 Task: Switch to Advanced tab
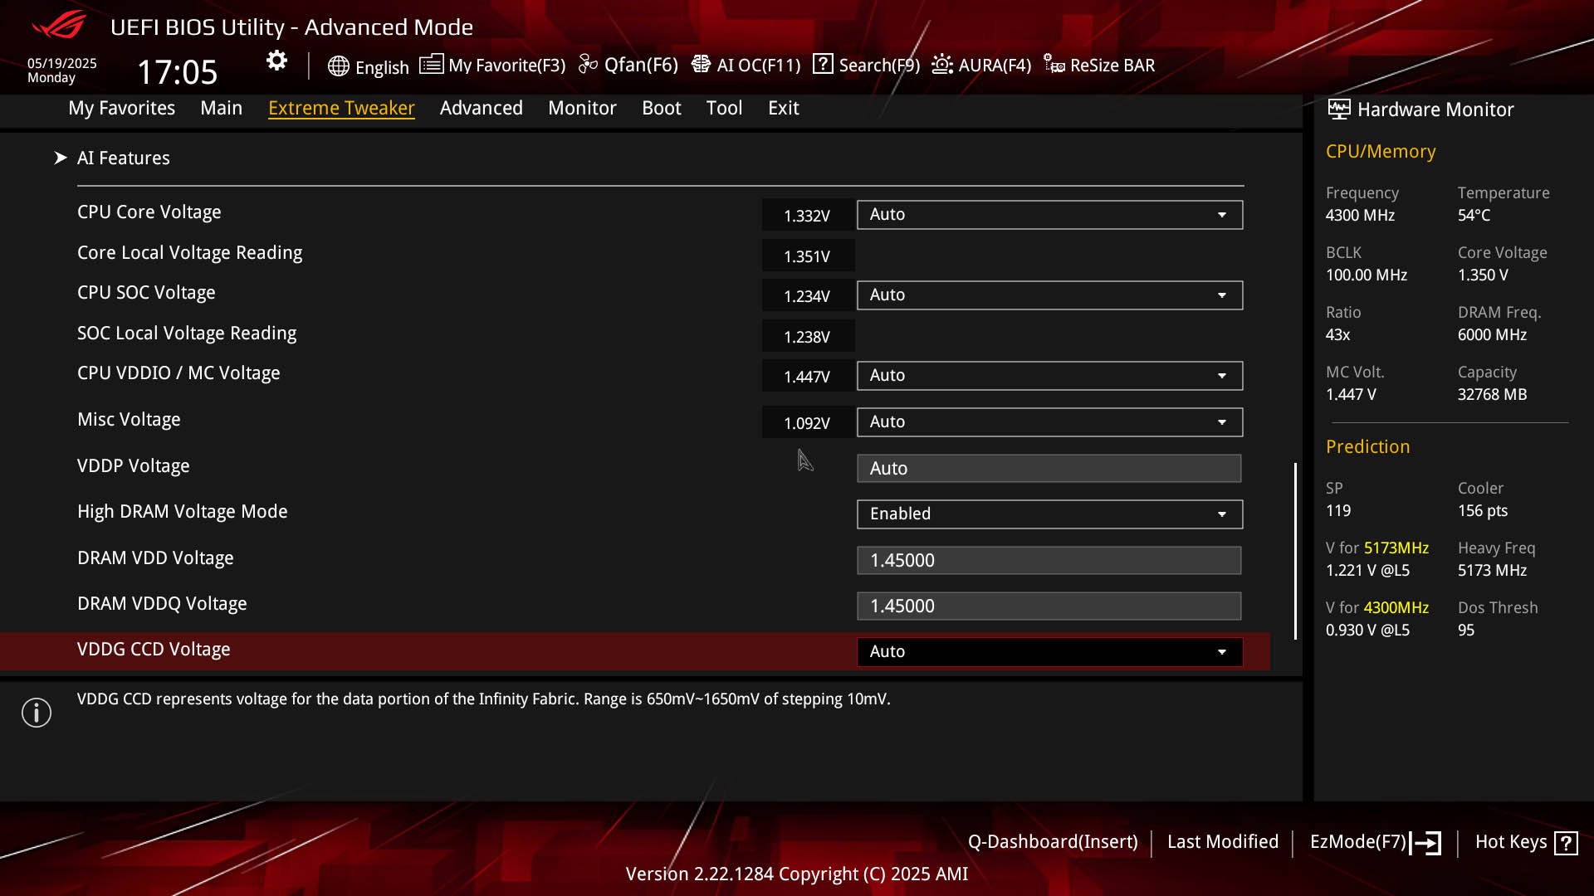point(481,108)
